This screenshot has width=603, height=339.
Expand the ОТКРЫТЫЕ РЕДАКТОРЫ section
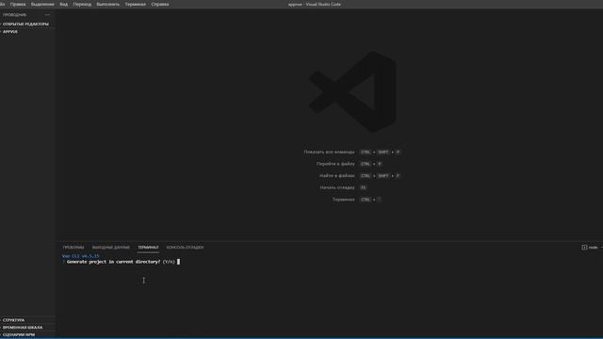[x=25, y=24]
